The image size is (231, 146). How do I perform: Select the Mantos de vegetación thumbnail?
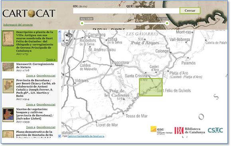coord(8,115)
